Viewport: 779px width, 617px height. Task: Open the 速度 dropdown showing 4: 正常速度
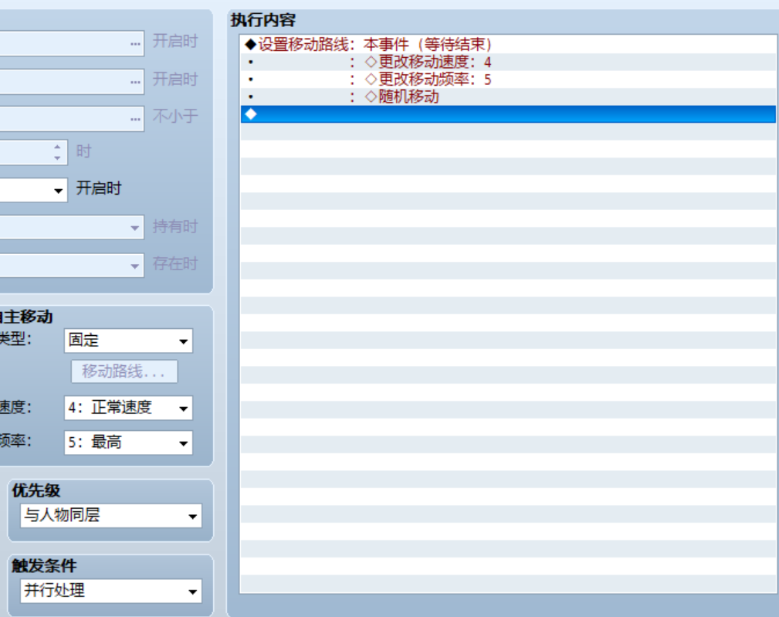(x=128, y=408)
